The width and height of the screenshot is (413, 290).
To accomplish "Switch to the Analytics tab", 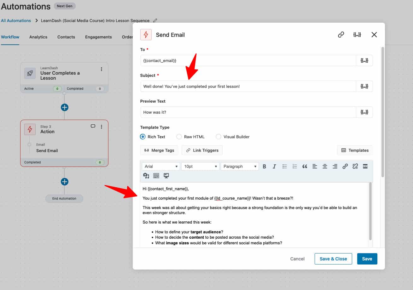I will point(38,37).
